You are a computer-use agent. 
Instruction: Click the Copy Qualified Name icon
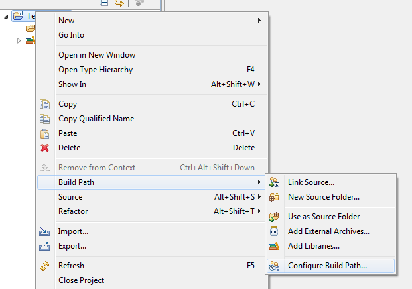coord(45,119)
